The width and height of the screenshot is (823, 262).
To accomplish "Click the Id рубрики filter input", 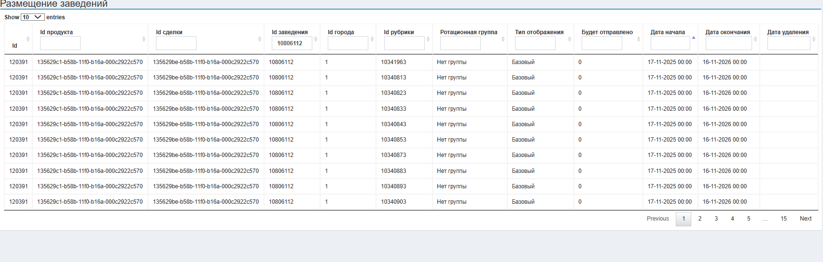I will pos(404,43).
